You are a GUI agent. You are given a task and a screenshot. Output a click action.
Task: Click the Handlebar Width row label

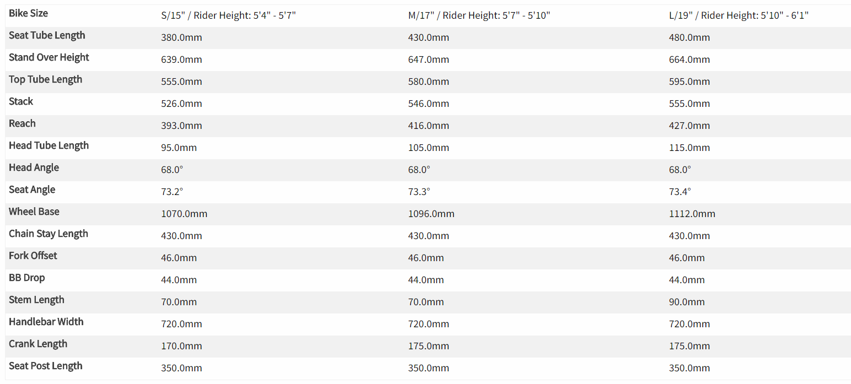pos(46,322)
